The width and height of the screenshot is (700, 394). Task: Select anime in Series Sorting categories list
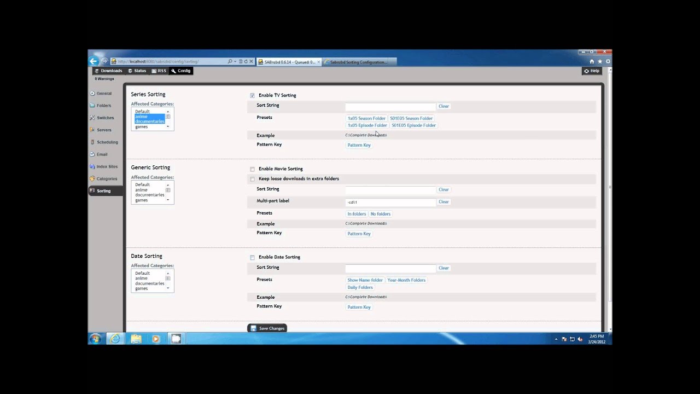[141, 117]
